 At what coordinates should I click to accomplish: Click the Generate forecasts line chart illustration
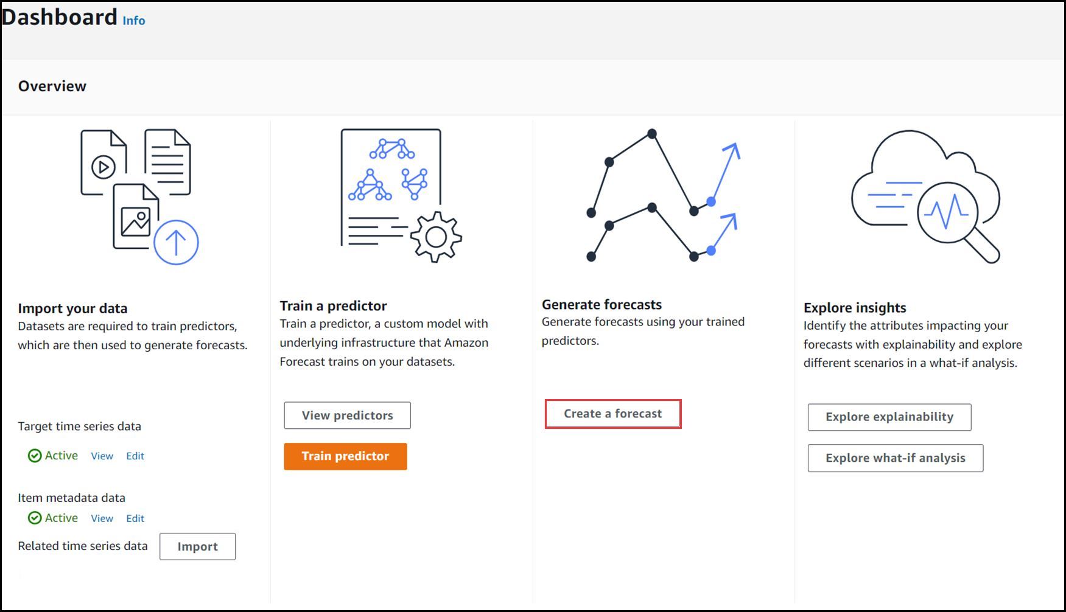(664, 195)
